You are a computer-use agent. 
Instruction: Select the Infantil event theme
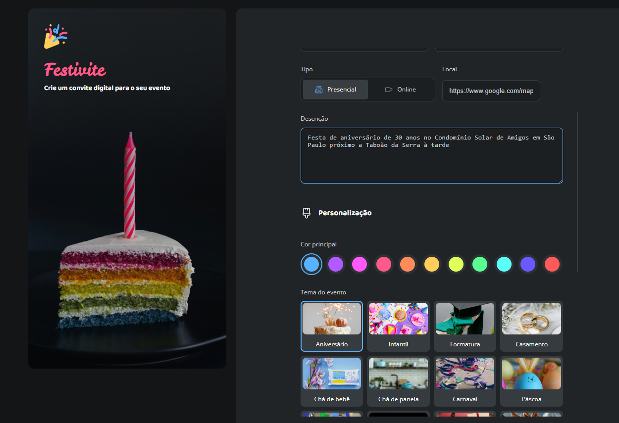pos(398,327)
